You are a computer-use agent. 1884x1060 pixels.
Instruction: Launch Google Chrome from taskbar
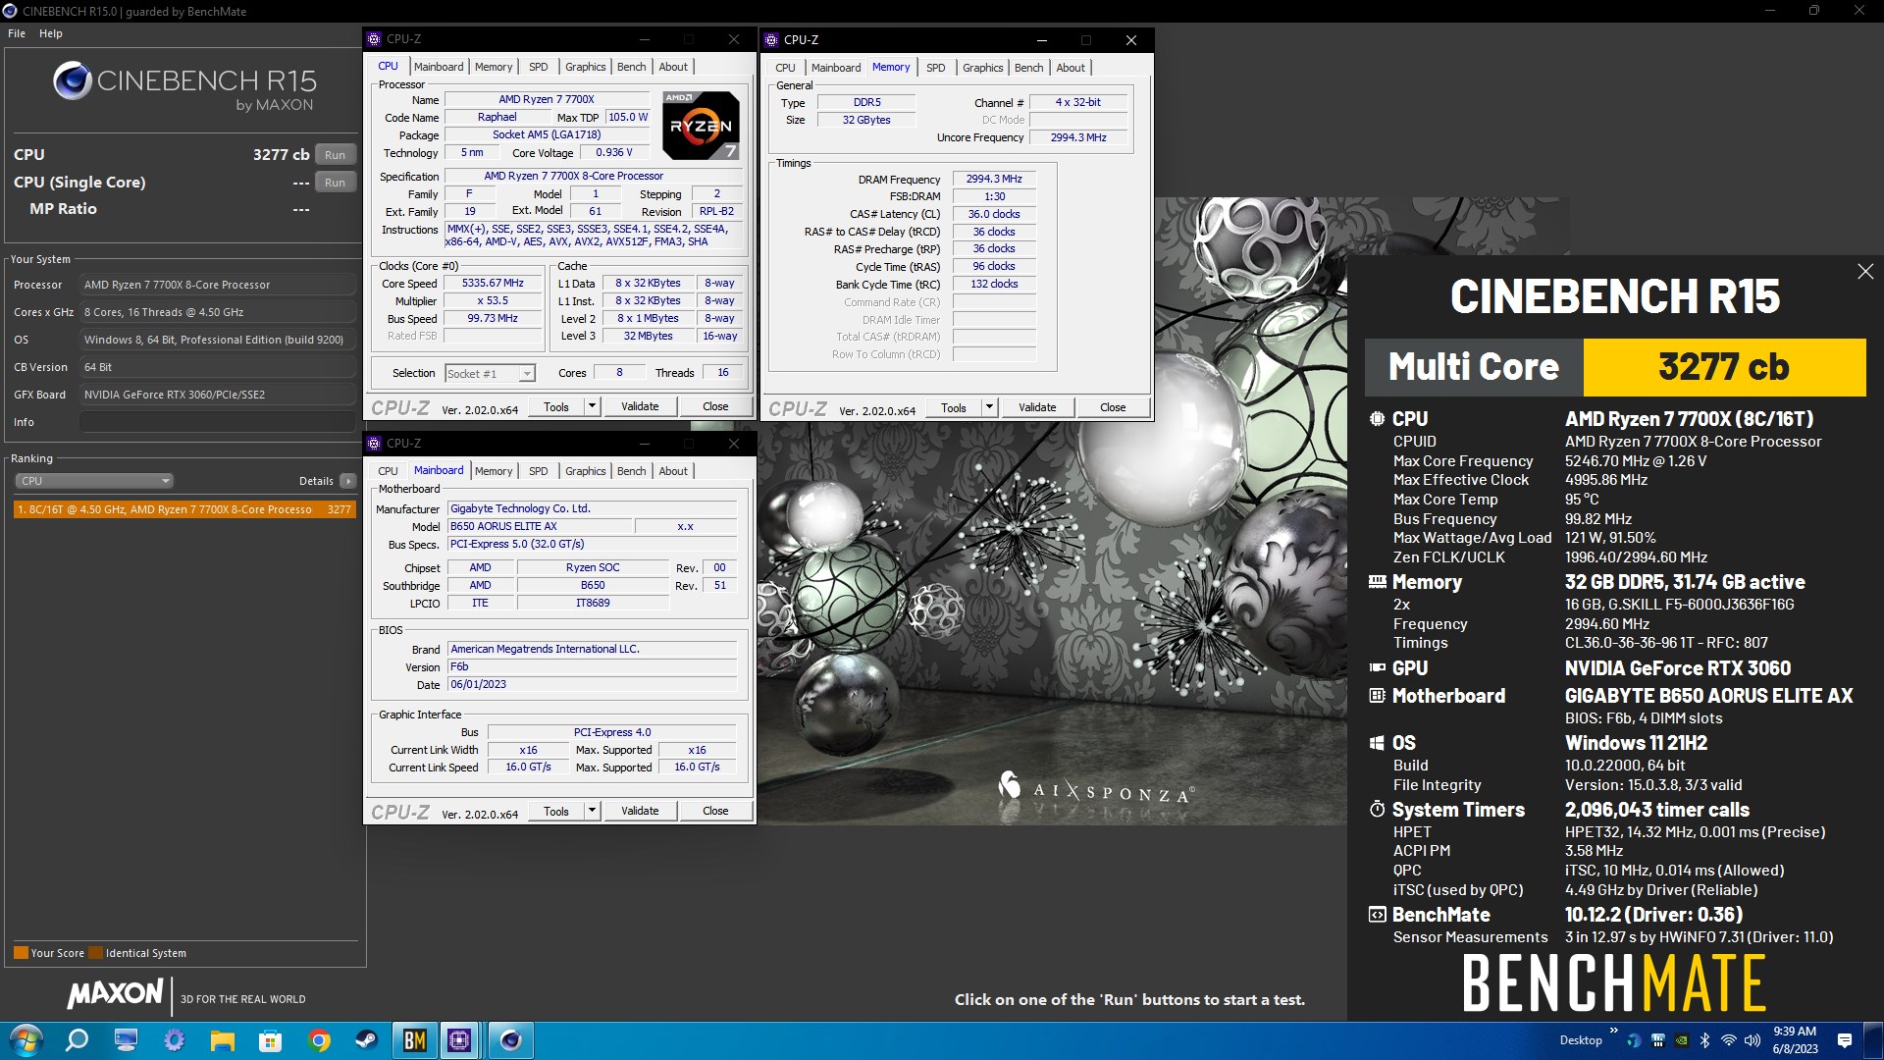319,1040
